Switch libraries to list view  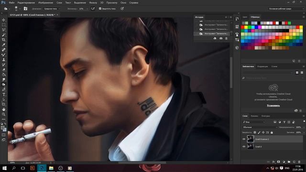[302, 73]
